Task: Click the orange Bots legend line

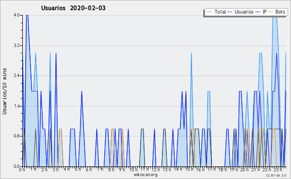Action: (271, 12)
